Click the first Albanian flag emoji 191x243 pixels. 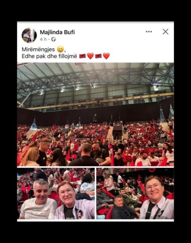(82, 56)
